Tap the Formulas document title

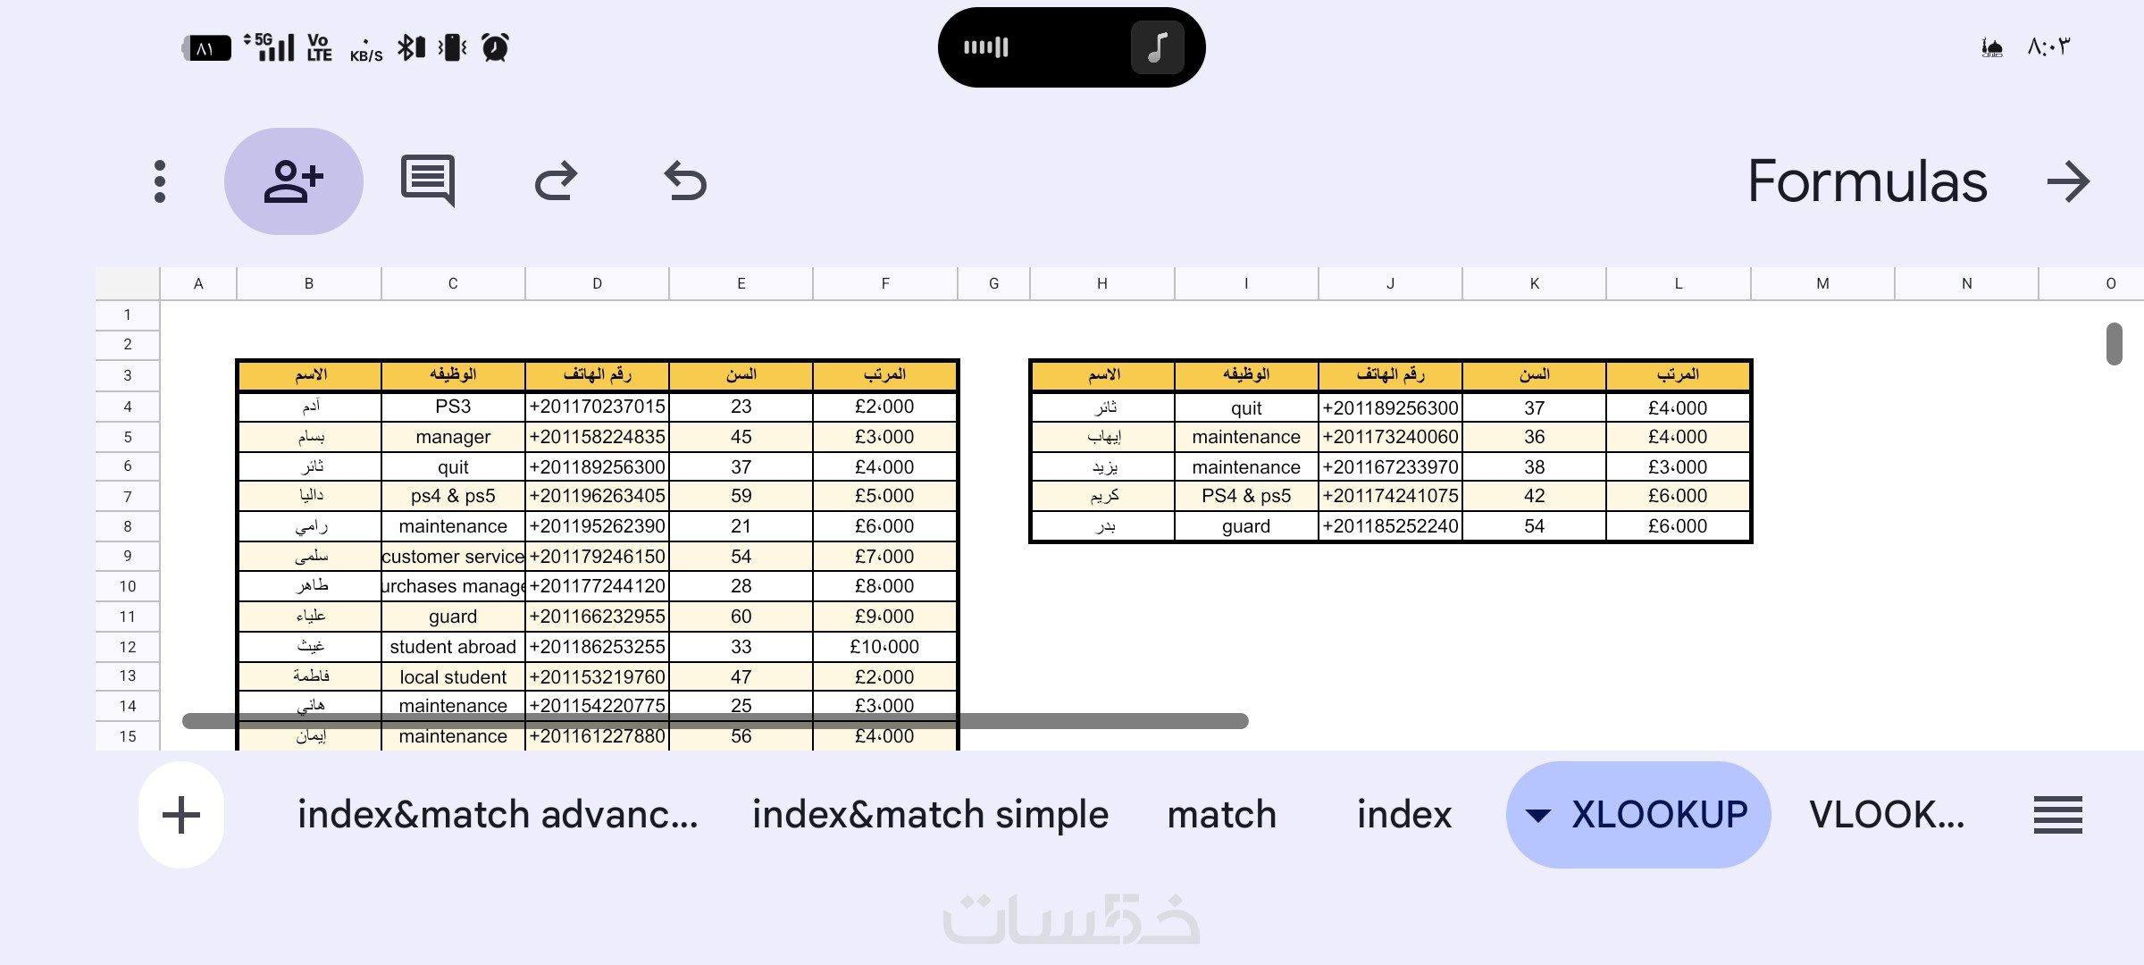[x=1867, y=181]
